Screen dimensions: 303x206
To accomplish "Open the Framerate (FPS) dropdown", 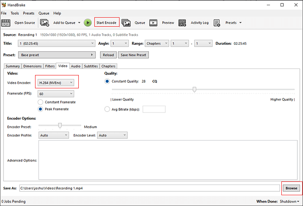I will click(56, 94).
